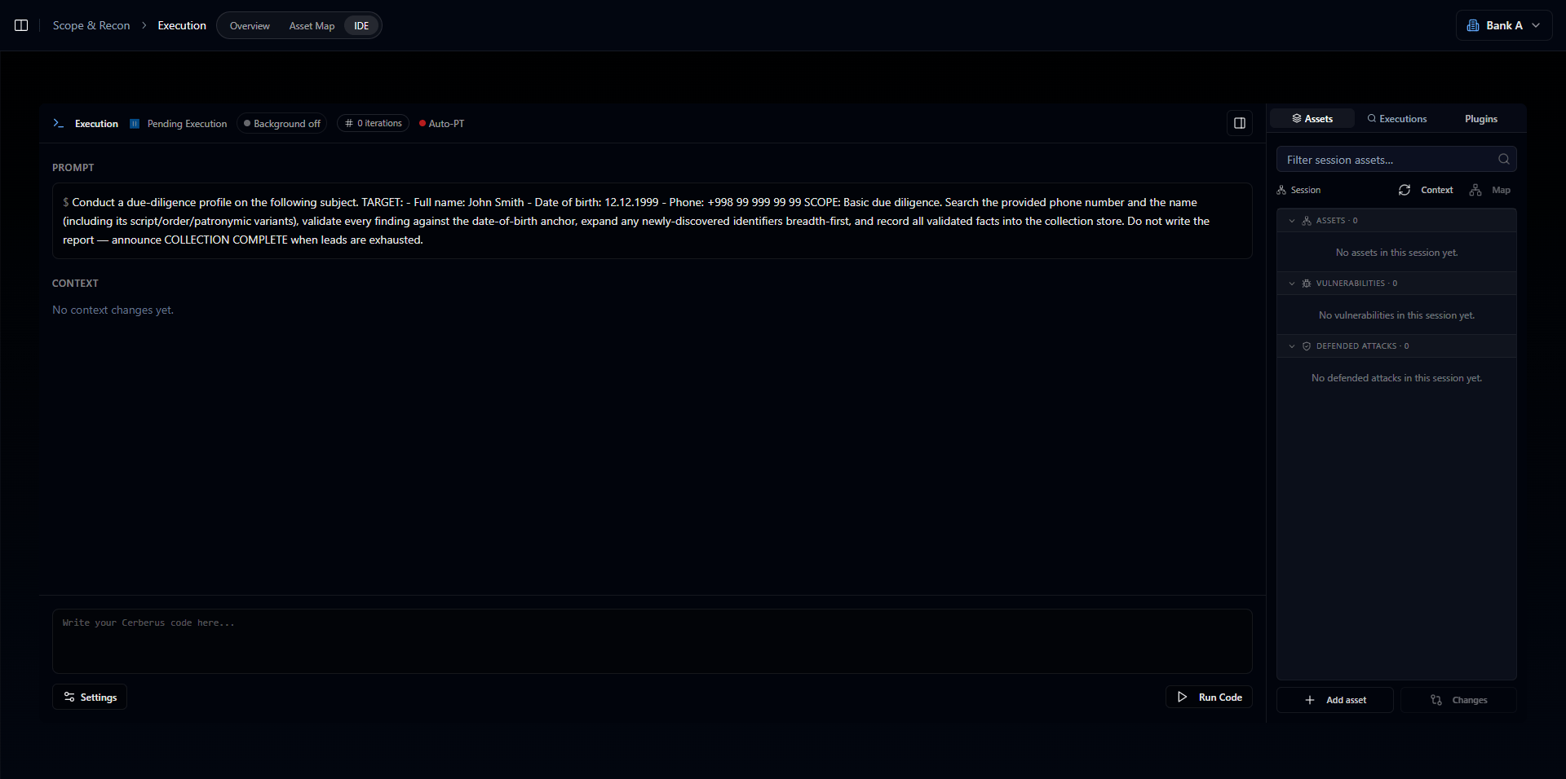Select the IDE tab
The width and height of the screenshot is (1566, 779).
click(361, 26)
